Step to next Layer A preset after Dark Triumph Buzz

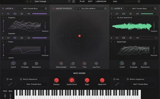21,9
